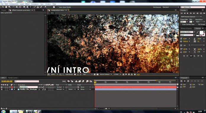Screen dimensions: 206x113
Task: Hide the Duality the_Stock.jpg layer
Action: tap(2, 89)
